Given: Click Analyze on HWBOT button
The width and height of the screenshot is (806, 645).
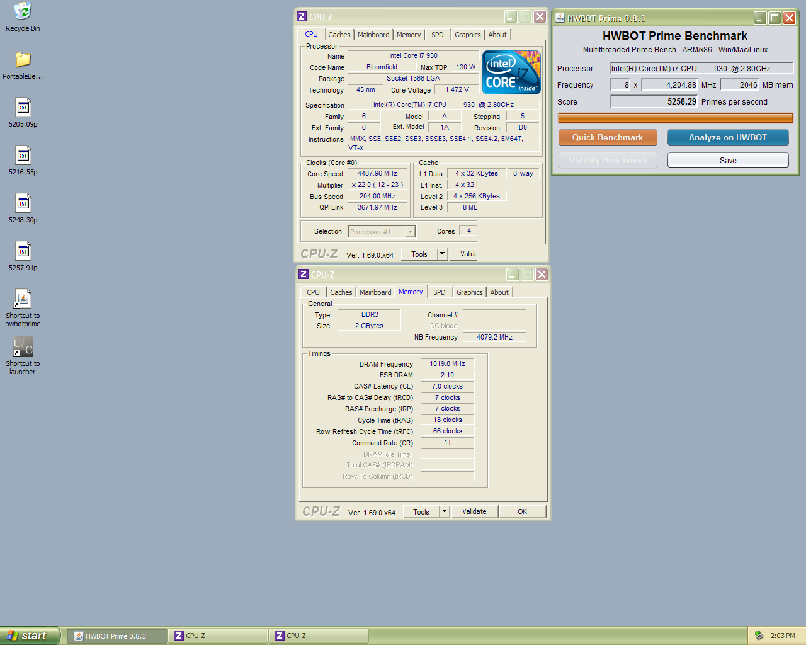Looking at the screenshot, I should (x=728, y=137).
